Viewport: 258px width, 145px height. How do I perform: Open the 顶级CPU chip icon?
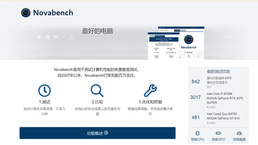pyautogui.click(x=197, y=133)
